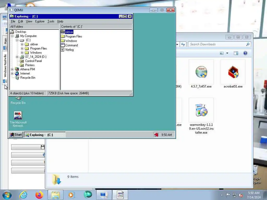Select 4.5.7_7z457.exe file
The width and height of the screenshot is (267, 200).
[201, 74]
